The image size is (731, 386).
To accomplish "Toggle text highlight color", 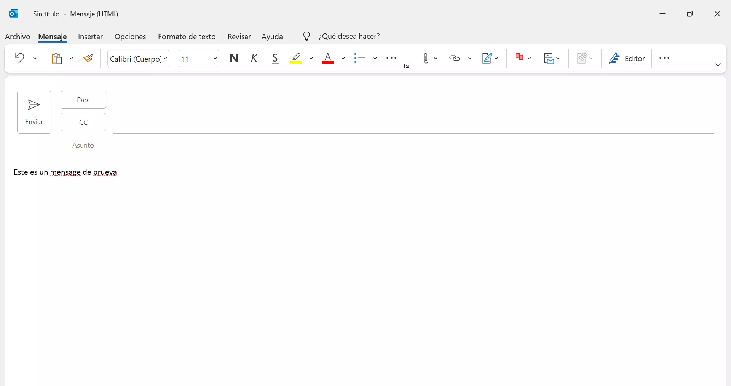I will [296, 58].
